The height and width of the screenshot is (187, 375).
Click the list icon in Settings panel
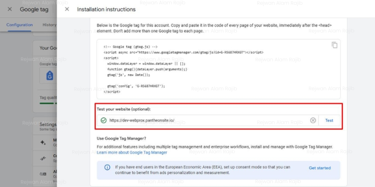[43, 174]
